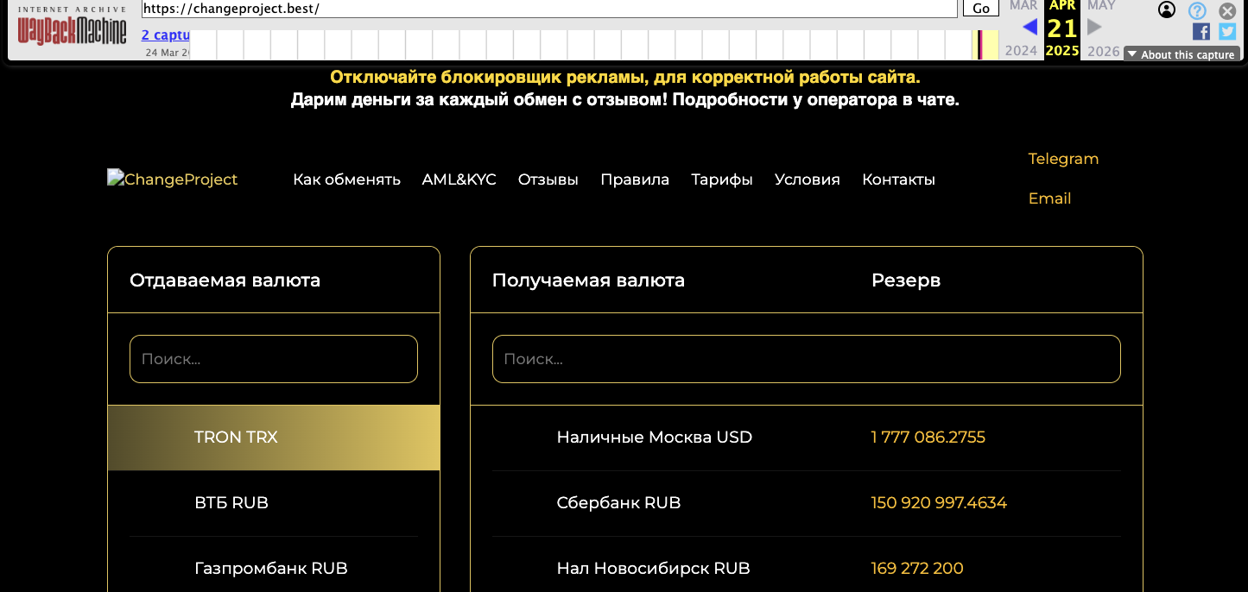Open the Wayback help icon
This screenshot has height=592, width=1248.
click(x=1197, y=10)
